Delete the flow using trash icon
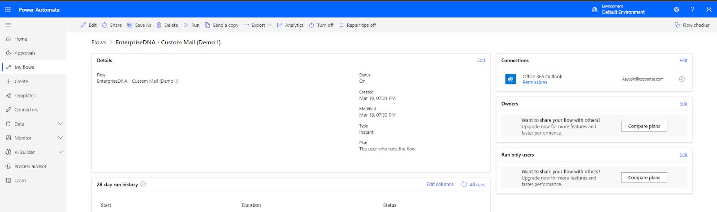Viewport: 717px width, 212px height. [167, 25]
